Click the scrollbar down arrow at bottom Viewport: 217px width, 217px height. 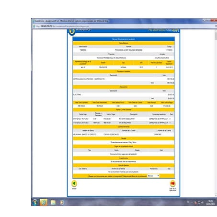click(216, 195)
